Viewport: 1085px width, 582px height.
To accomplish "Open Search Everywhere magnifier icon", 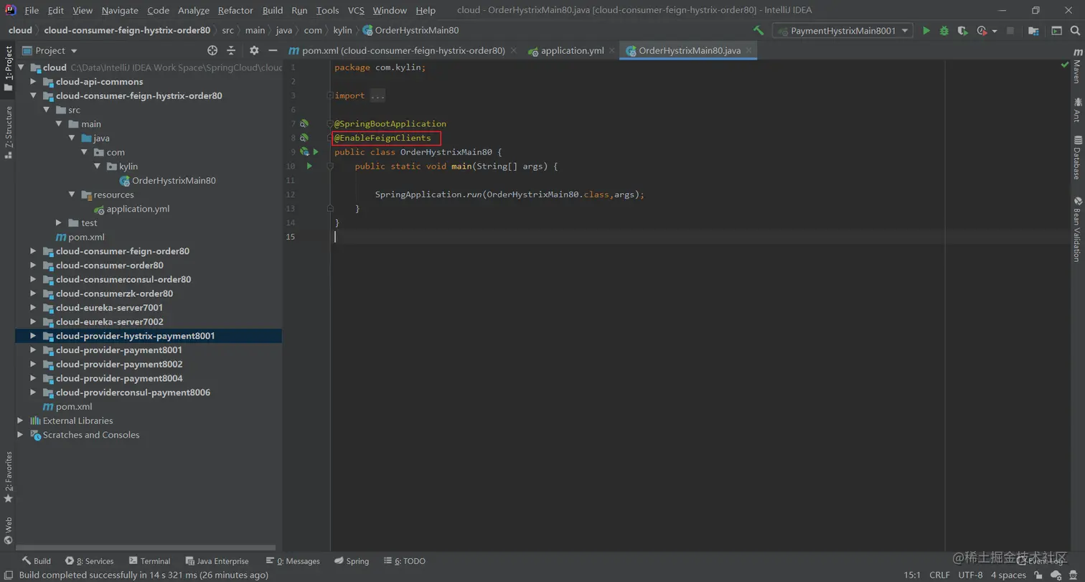I will pyautogui.click(x=1075, y=31).
